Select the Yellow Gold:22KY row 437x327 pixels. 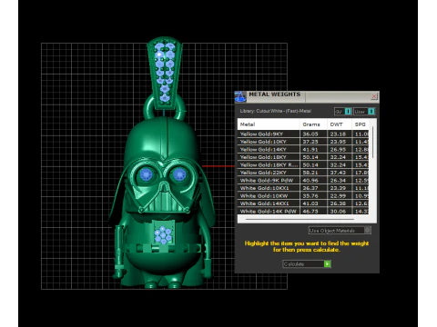click(x=303, y=173)
